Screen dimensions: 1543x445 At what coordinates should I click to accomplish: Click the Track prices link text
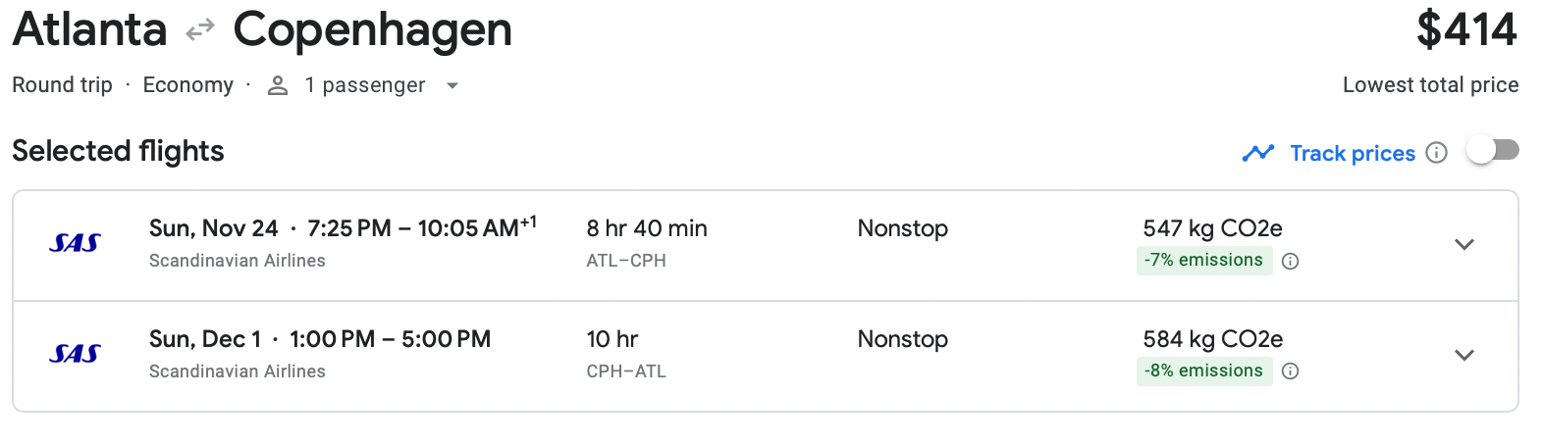click(1352, 153)
